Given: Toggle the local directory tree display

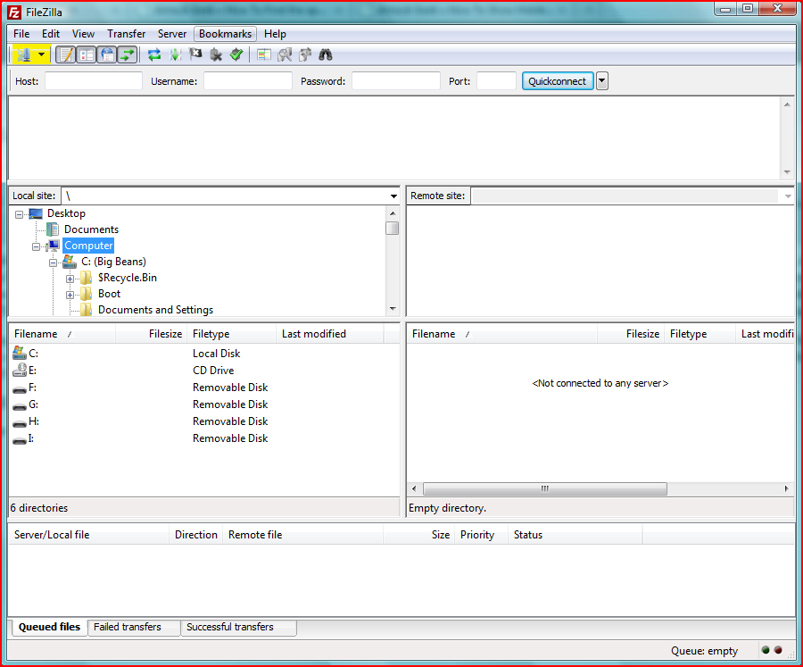Looking at the screenshot, I should point(87,54).
